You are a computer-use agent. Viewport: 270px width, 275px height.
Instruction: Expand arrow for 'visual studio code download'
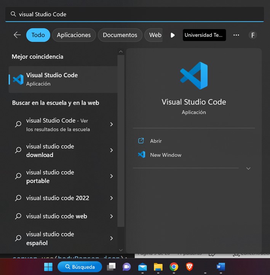112,150
